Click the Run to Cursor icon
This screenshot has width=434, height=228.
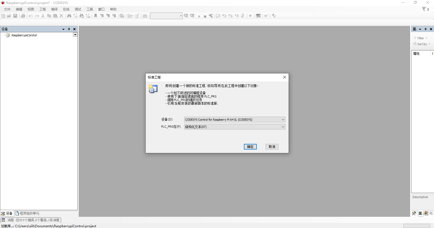pos(236,16)
